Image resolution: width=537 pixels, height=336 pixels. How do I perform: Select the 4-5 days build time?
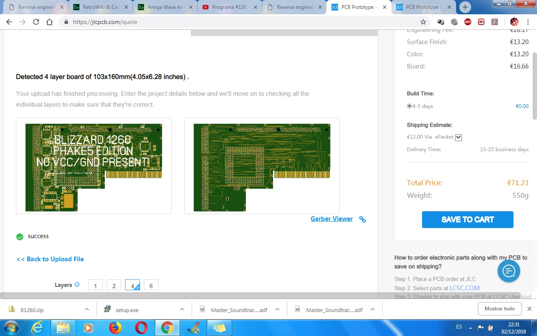tap(409, 106)
